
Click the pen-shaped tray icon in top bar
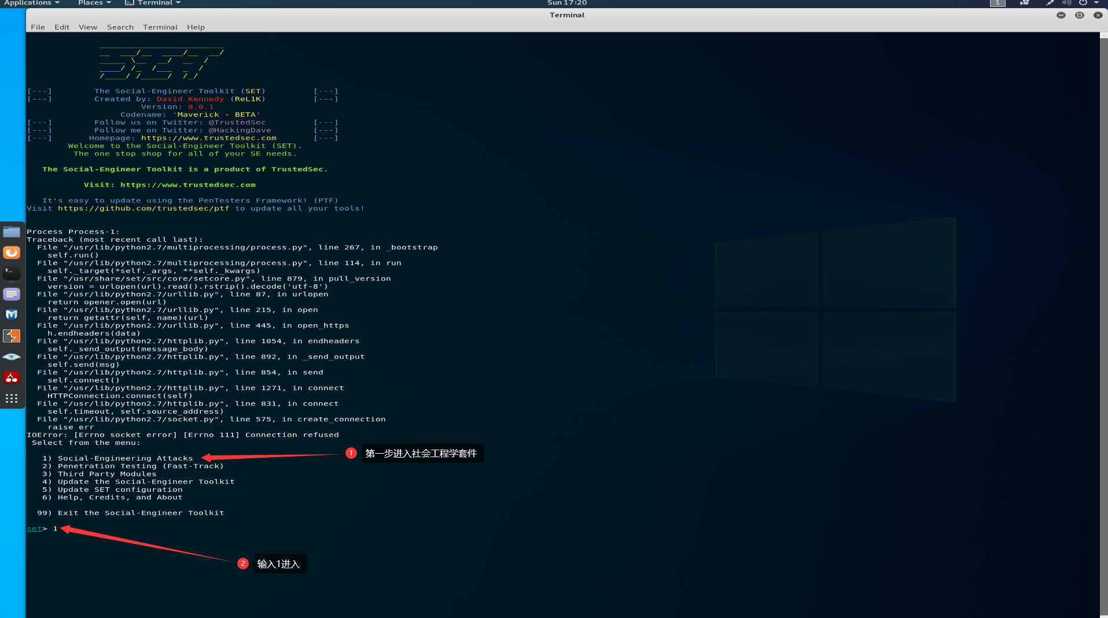tap(1050, 3)
